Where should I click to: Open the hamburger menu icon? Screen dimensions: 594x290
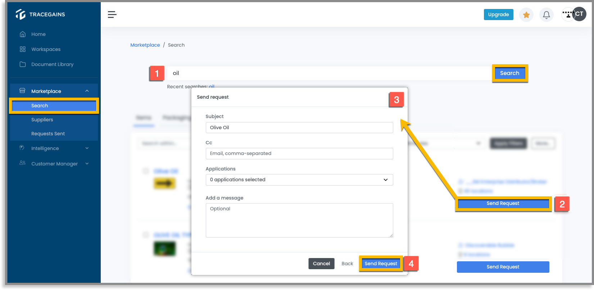112,14
